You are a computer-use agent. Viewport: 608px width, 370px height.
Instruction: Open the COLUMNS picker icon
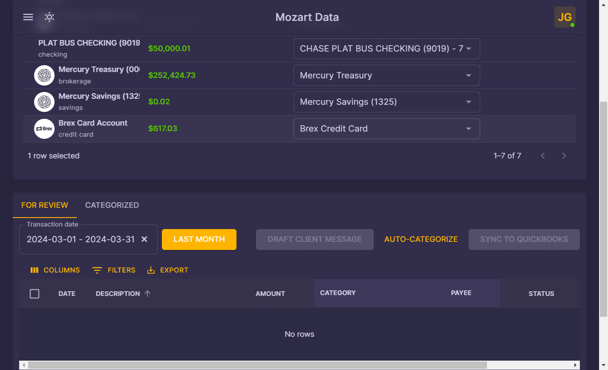click(34, 270)
